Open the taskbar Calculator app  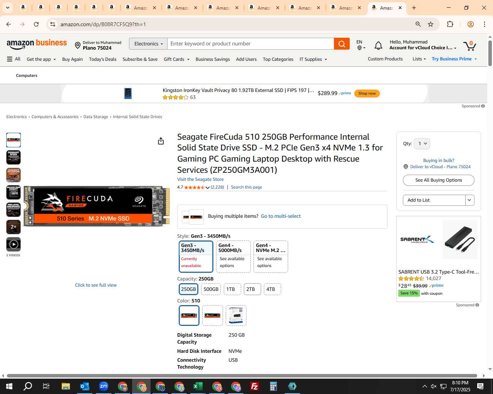(273, 386)
